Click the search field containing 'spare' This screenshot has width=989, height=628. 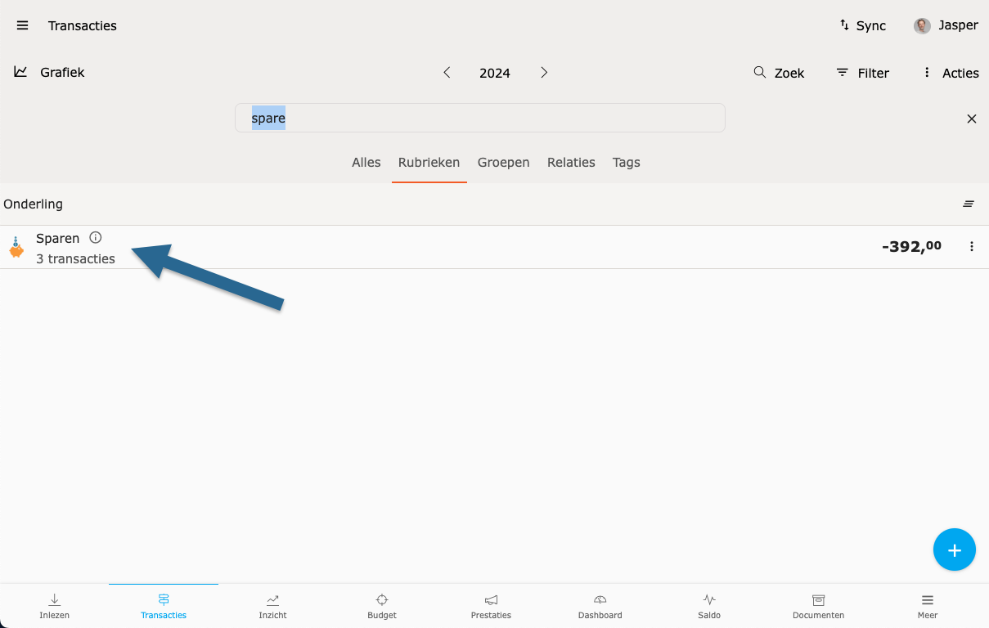[x=480, y=118]
